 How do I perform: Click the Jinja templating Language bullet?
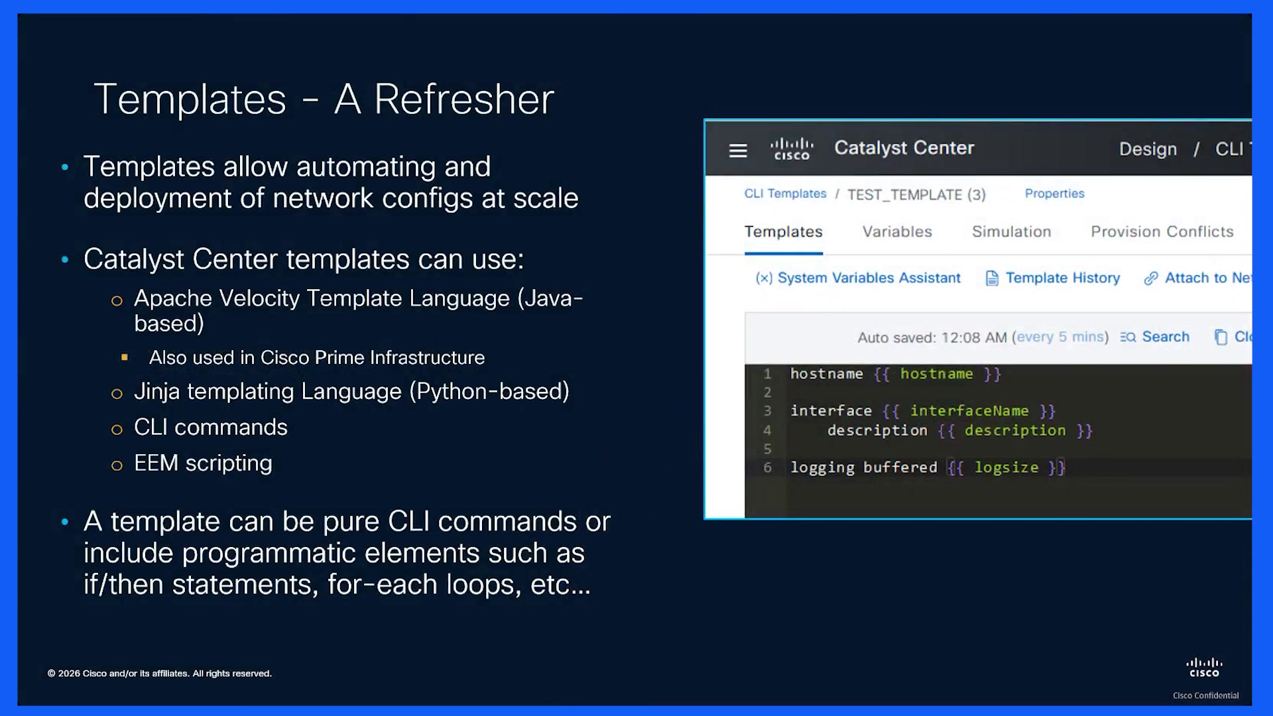coord(351,392)
